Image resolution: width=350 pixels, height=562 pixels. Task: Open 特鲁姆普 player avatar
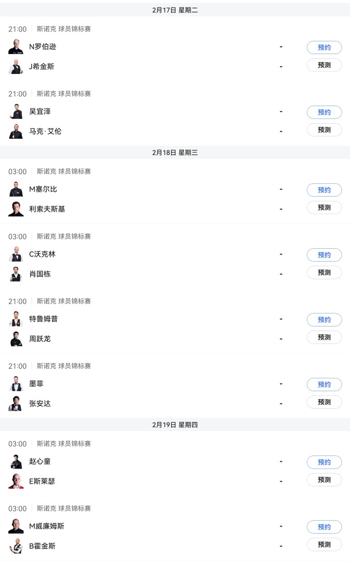16,319
